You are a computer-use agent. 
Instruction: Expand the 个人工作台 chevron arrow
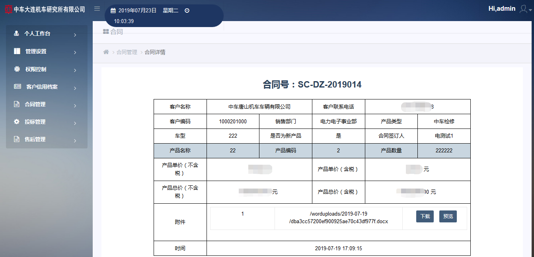75,35
